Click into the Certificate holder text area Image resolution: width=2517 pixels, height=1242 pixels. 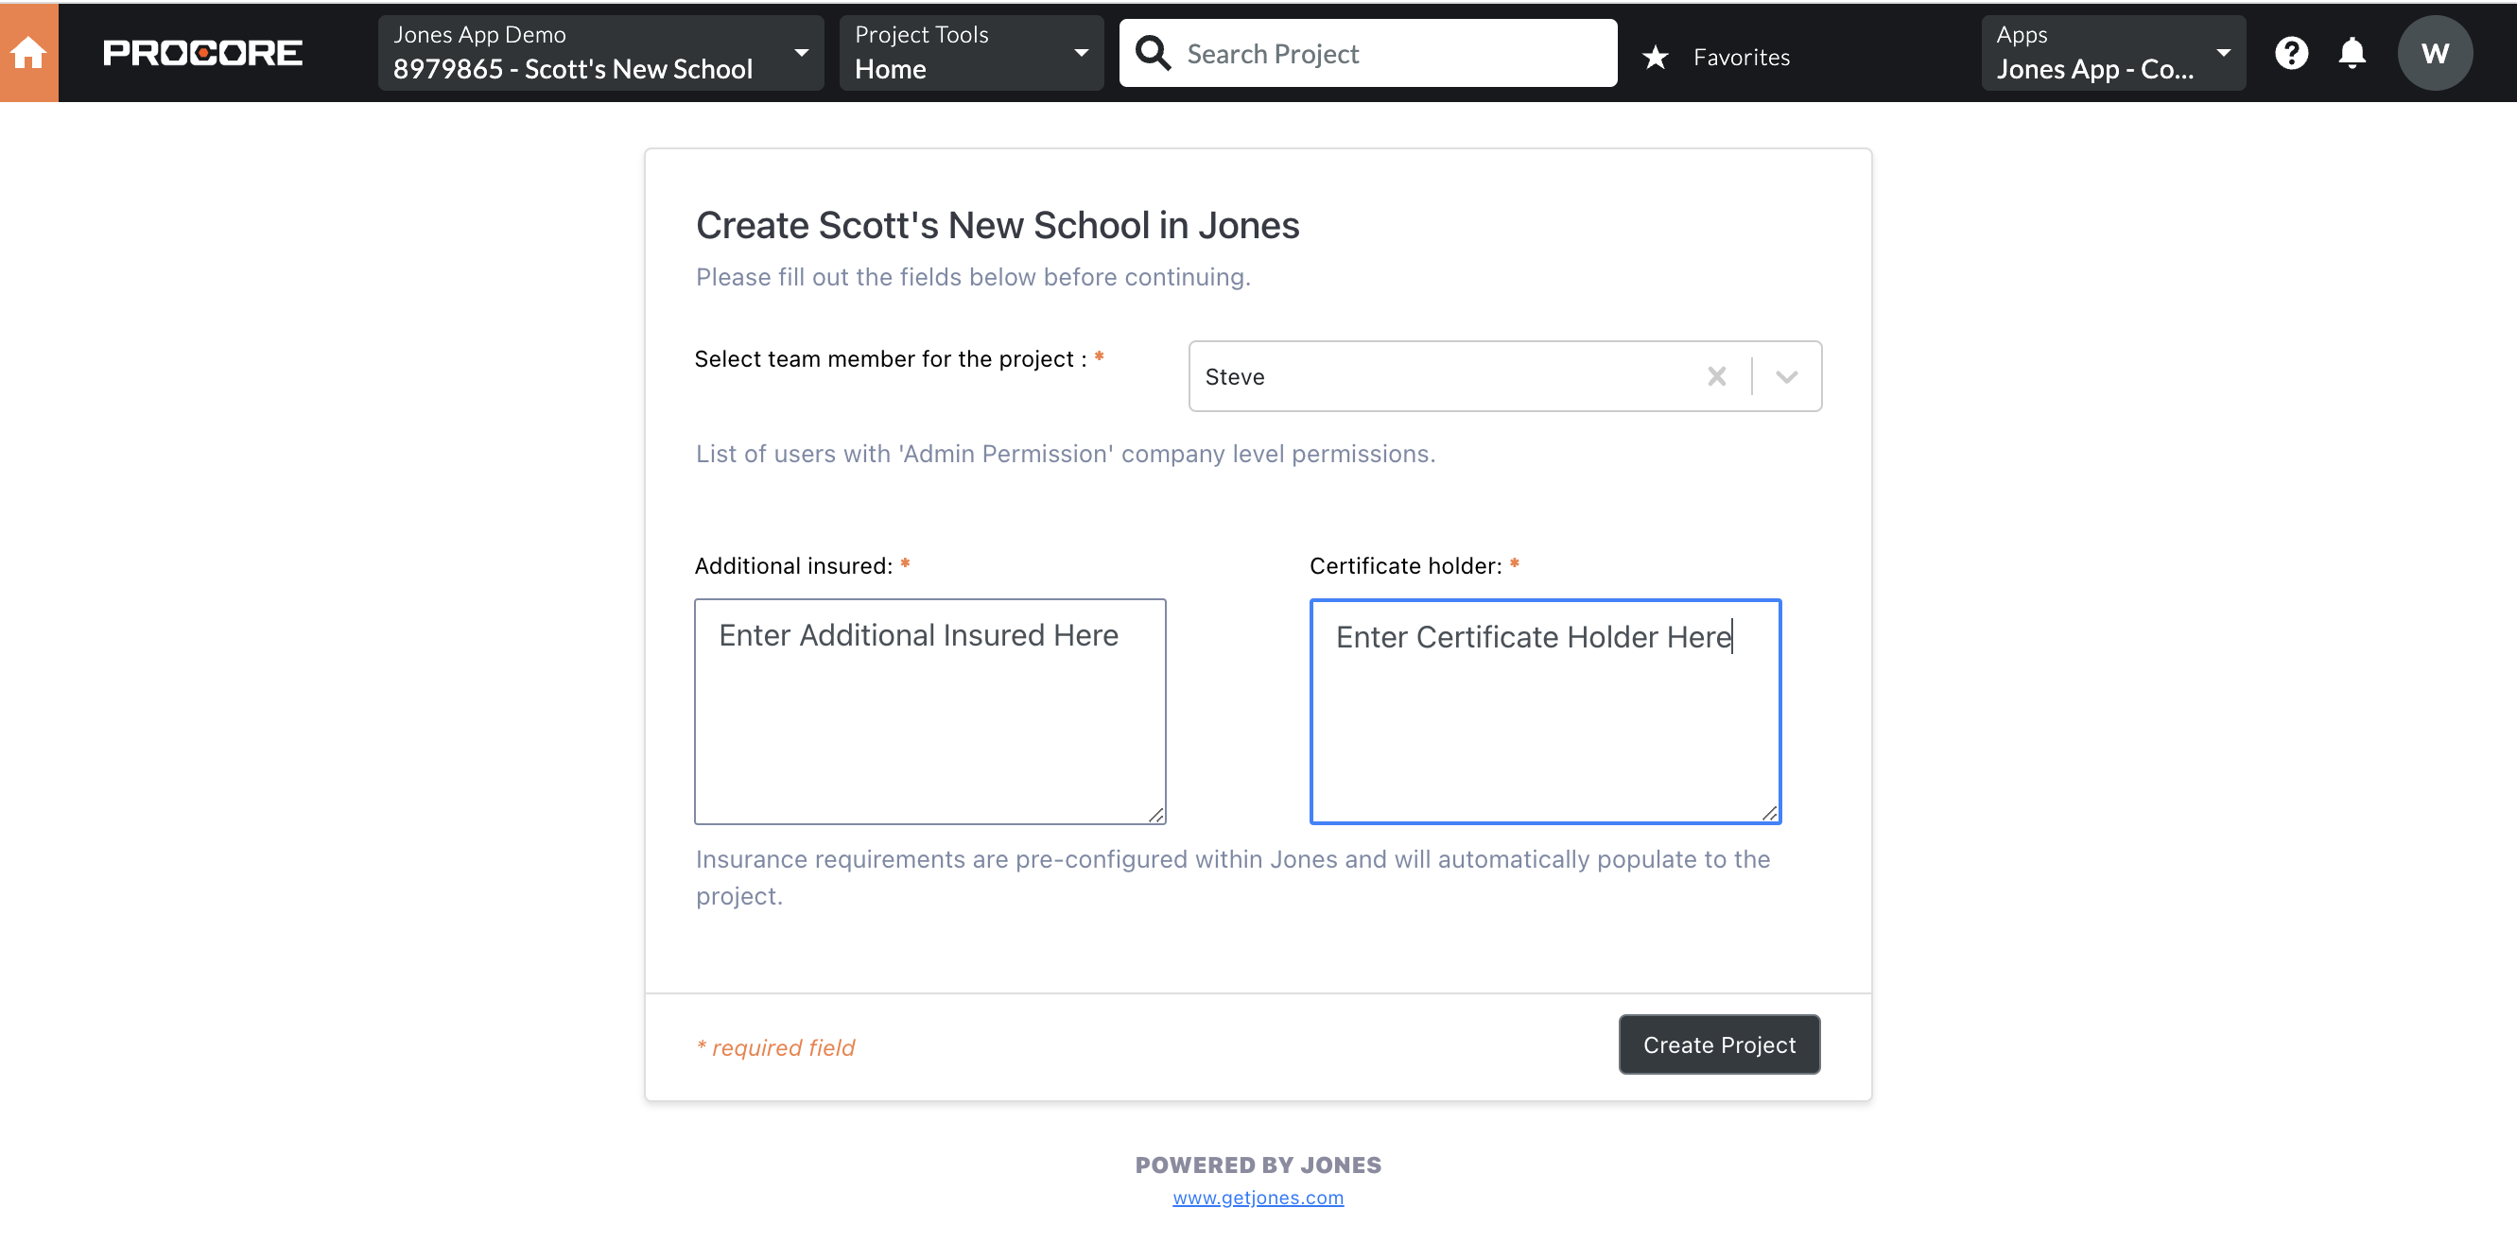click(1545, 711)
